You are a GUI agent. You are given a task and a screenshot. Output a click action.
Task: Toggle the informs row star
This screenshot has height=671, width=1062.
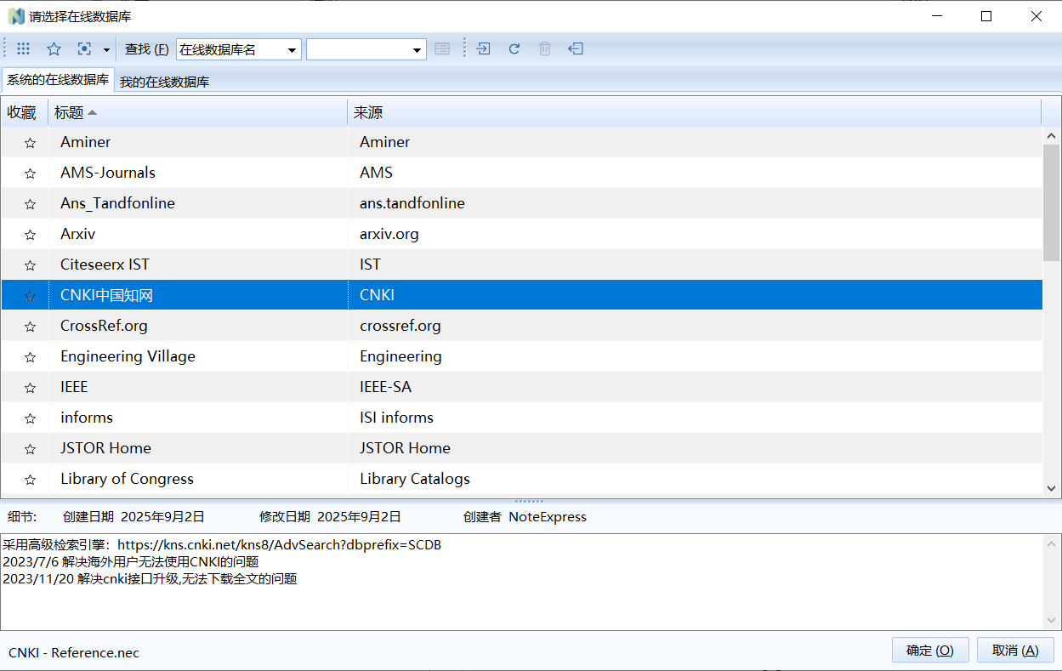[31, 418]
